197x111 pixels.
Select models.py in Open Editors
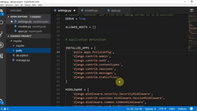tap(29, 27)
